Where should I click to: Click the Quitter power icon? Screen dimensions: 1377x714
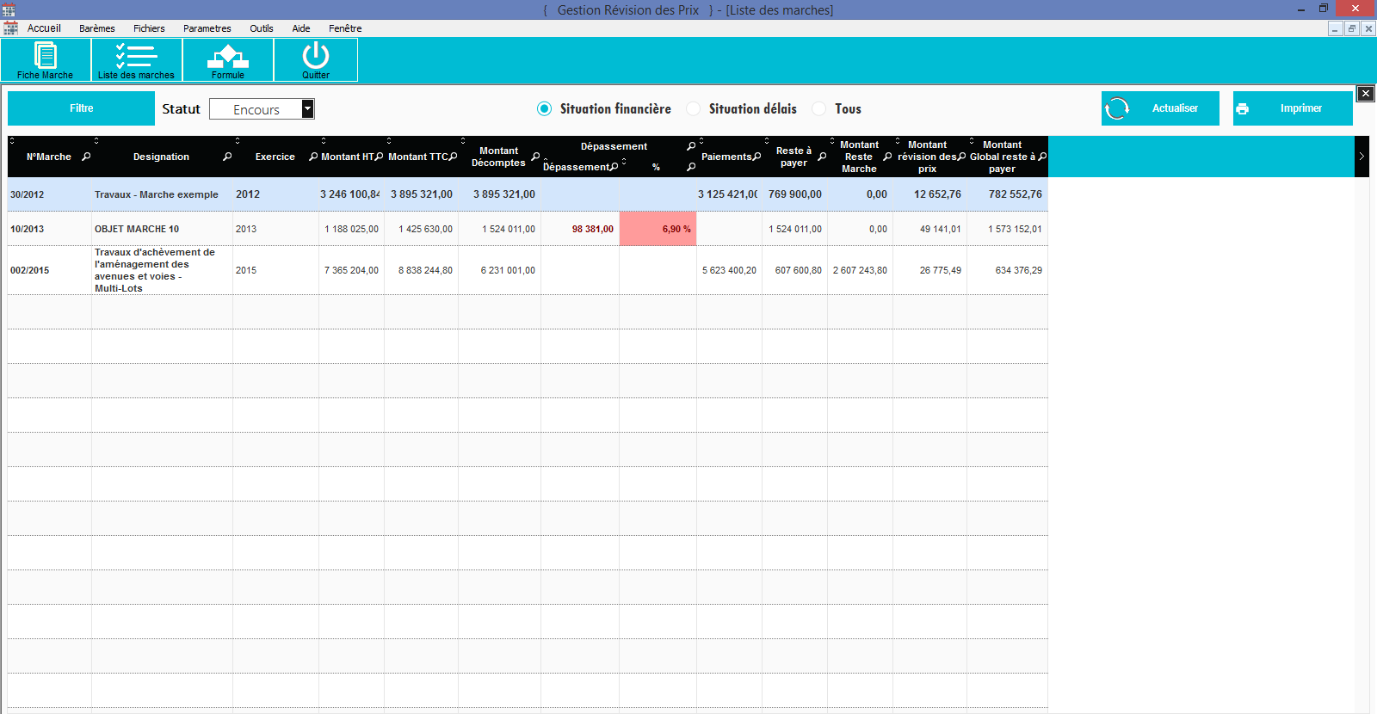[316, 56]
